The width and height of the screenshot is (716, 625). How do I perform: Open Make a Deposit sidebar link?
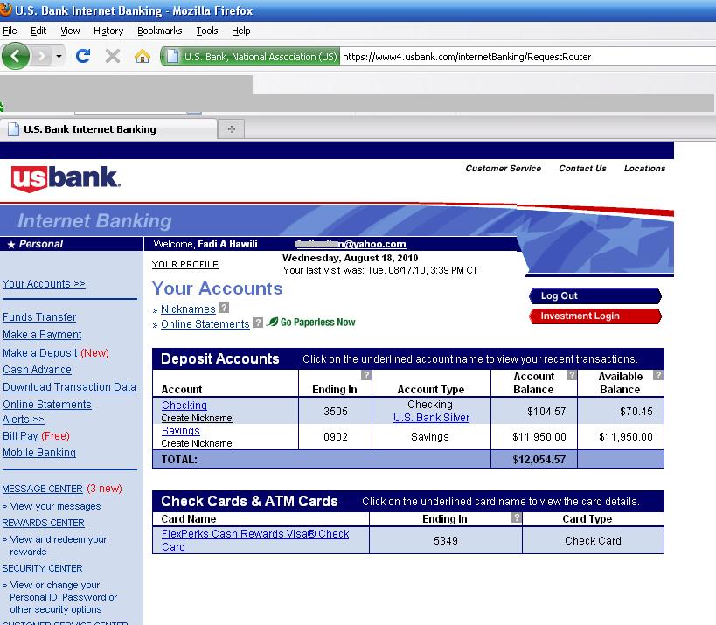[x=39, y=353]
